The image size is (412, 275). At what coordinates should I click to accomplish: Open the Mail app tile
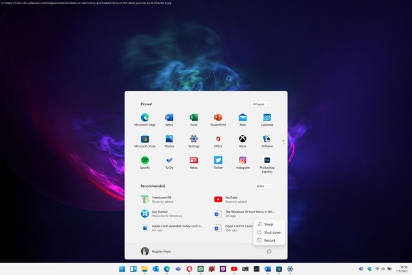click(243, 120)
